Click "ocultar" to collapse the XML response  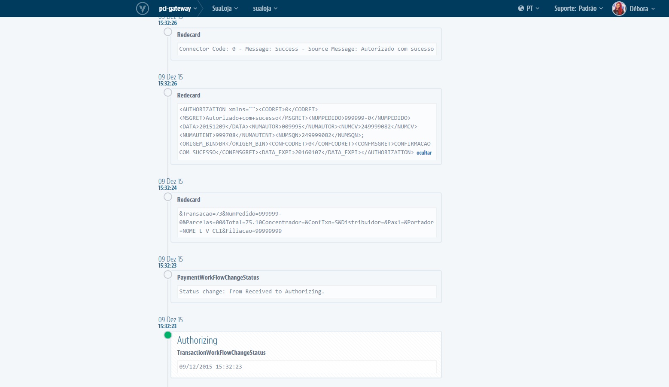[x=424, y=153]
